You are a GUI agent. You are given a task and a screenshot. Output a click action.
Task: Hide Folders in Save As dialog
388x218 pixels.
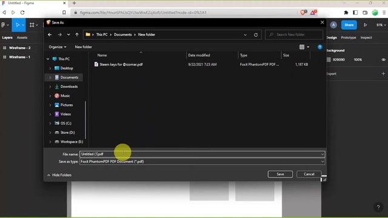point(59,175)
